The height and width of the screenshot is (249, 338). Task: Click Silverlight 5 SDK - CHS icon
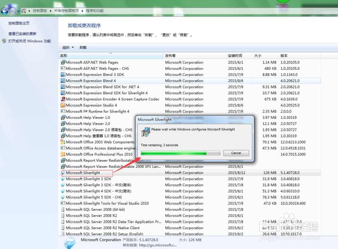click(x=63, y=197)
